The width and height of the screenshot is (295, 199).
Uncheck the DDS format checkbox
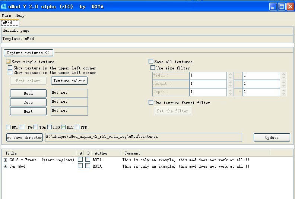(63, 127)
